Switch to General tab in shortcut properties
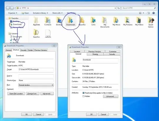This screenshot has height=121, width=159. tap(9, 50)
